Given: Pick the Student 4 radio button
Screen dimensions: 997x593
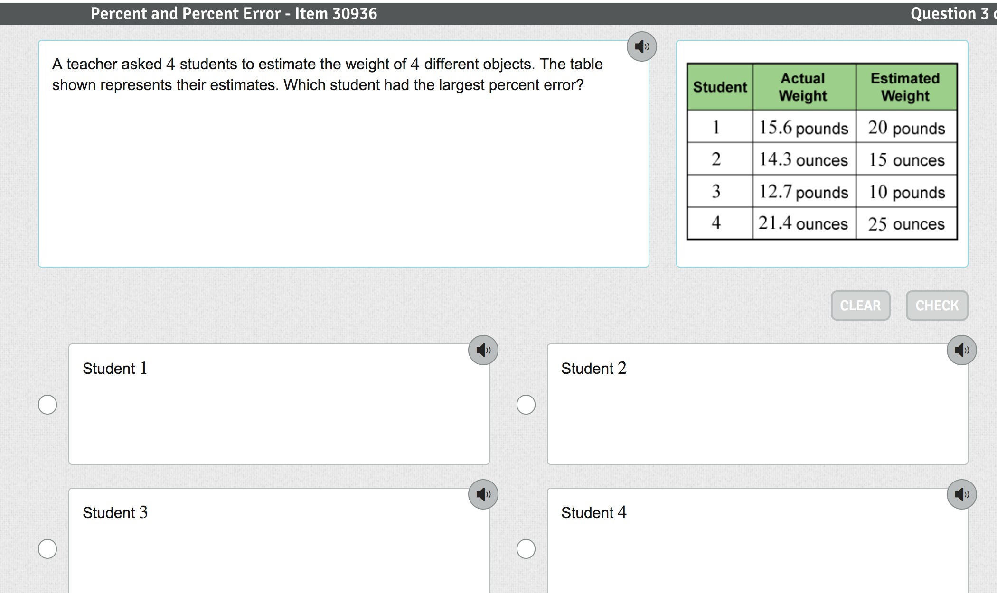Looking at the screenshot, I should (526, 549).
